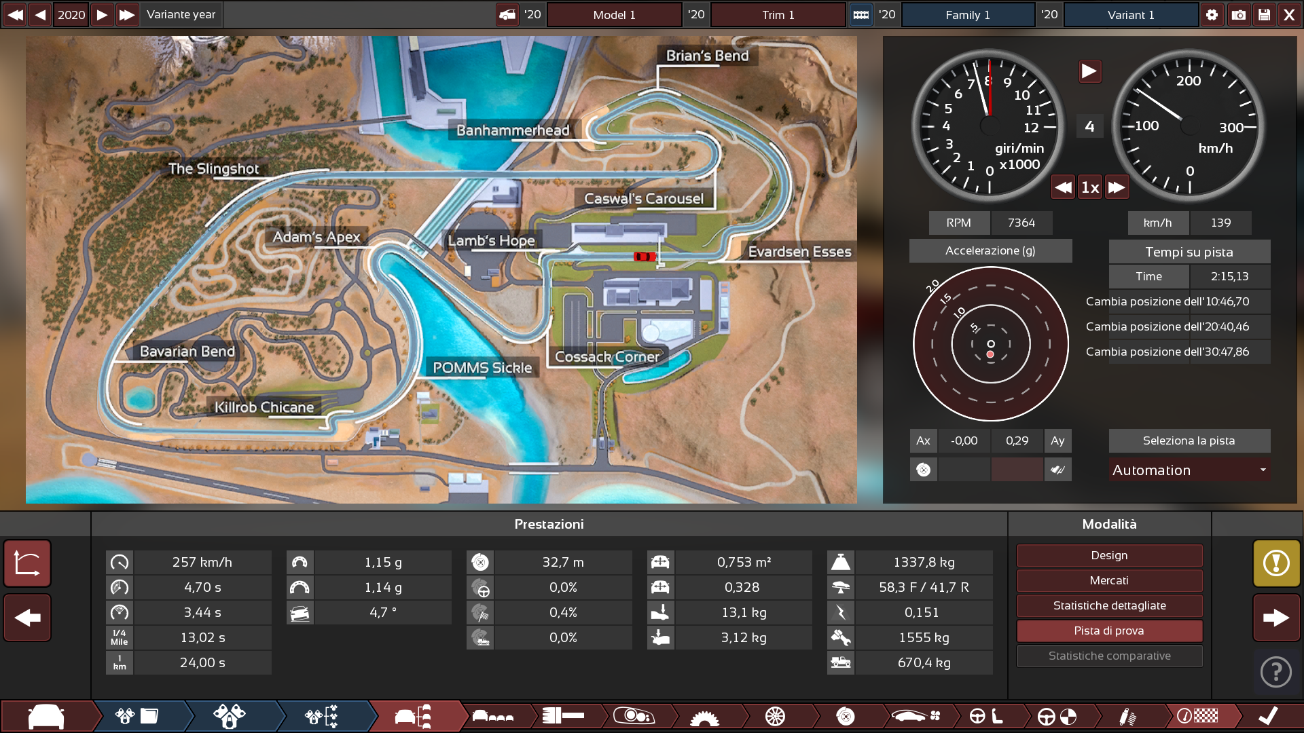Open the Automation track dropdown
Viewport: 1304px width, 733px height.
pos(1189,470)
